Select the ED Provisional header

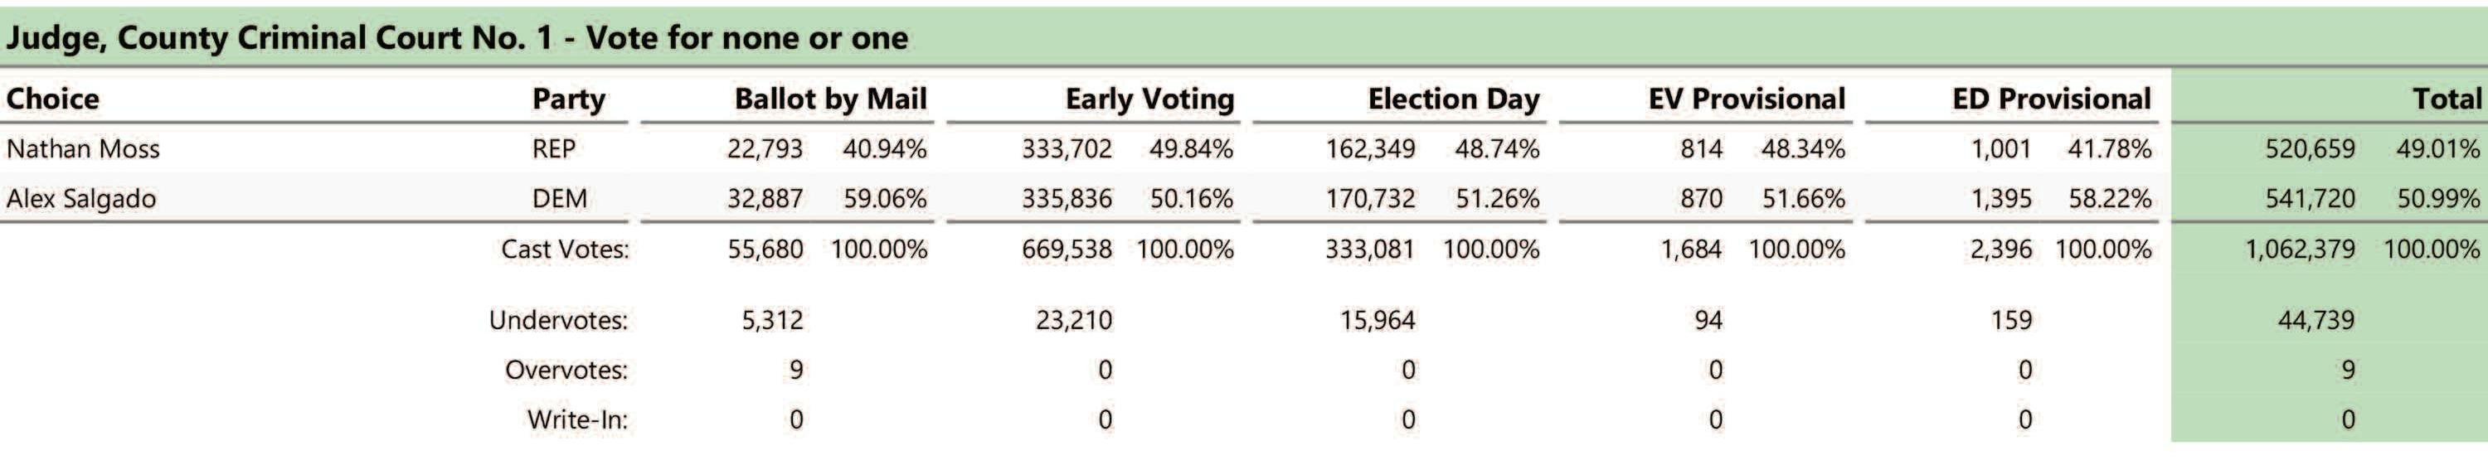click(2052, 99)
